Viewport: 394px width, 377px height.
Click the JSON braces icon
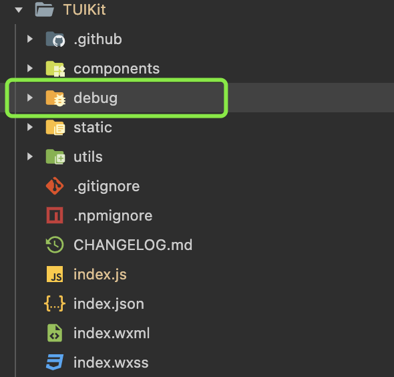[55, 303]
